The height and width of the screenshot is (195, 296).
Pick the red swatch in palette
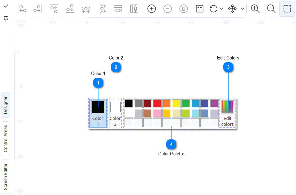[x=157, y=104]
